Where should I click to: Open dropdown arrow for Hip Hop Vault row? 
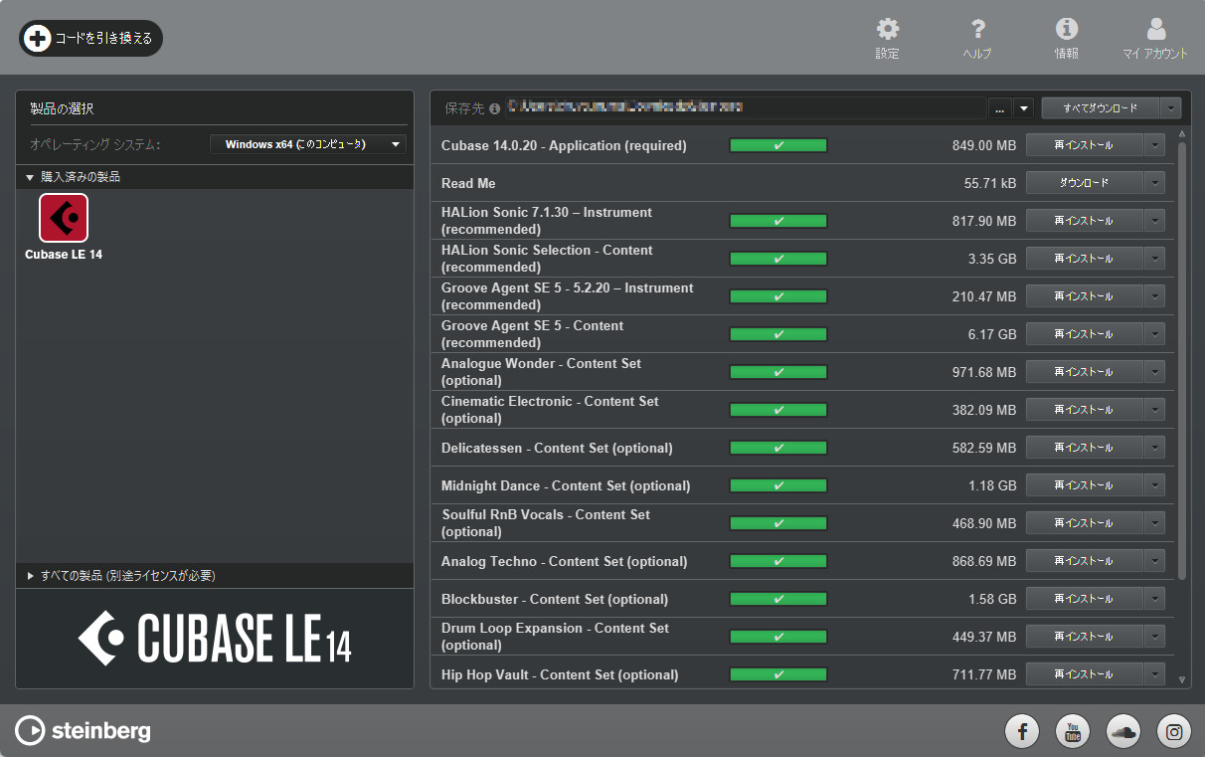(x=1154, y=674)
